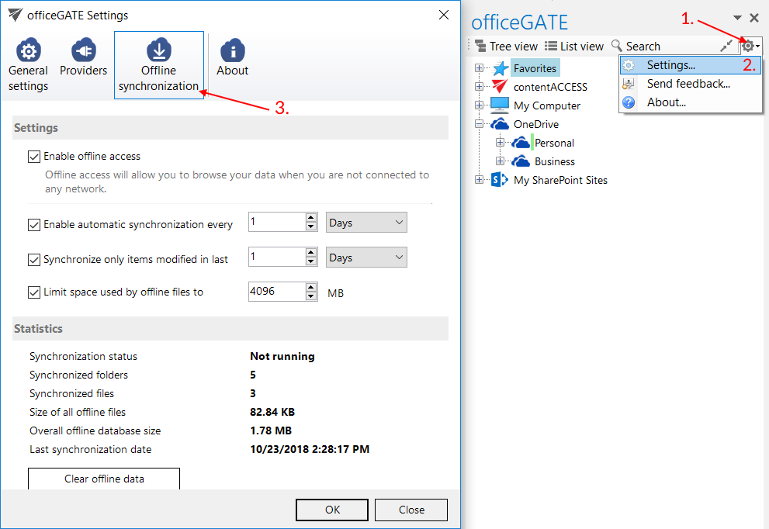769x529 pixels.
Task: Toggle Enable automatic synchronization every checkbox
Action: (34, 225)
